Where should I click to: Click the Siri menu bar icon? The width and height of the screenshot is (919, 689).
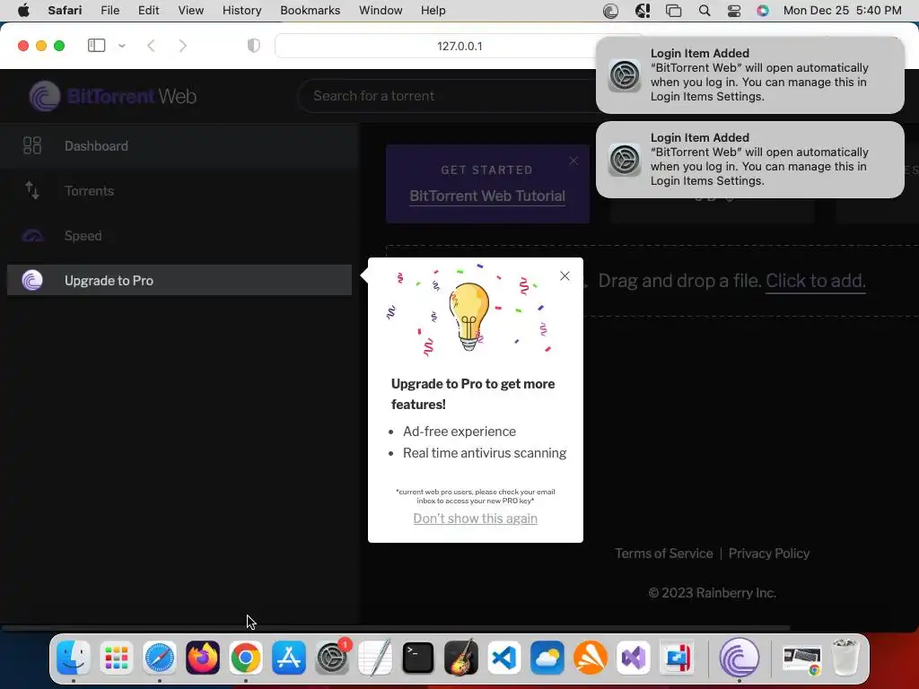coord(763,11)
